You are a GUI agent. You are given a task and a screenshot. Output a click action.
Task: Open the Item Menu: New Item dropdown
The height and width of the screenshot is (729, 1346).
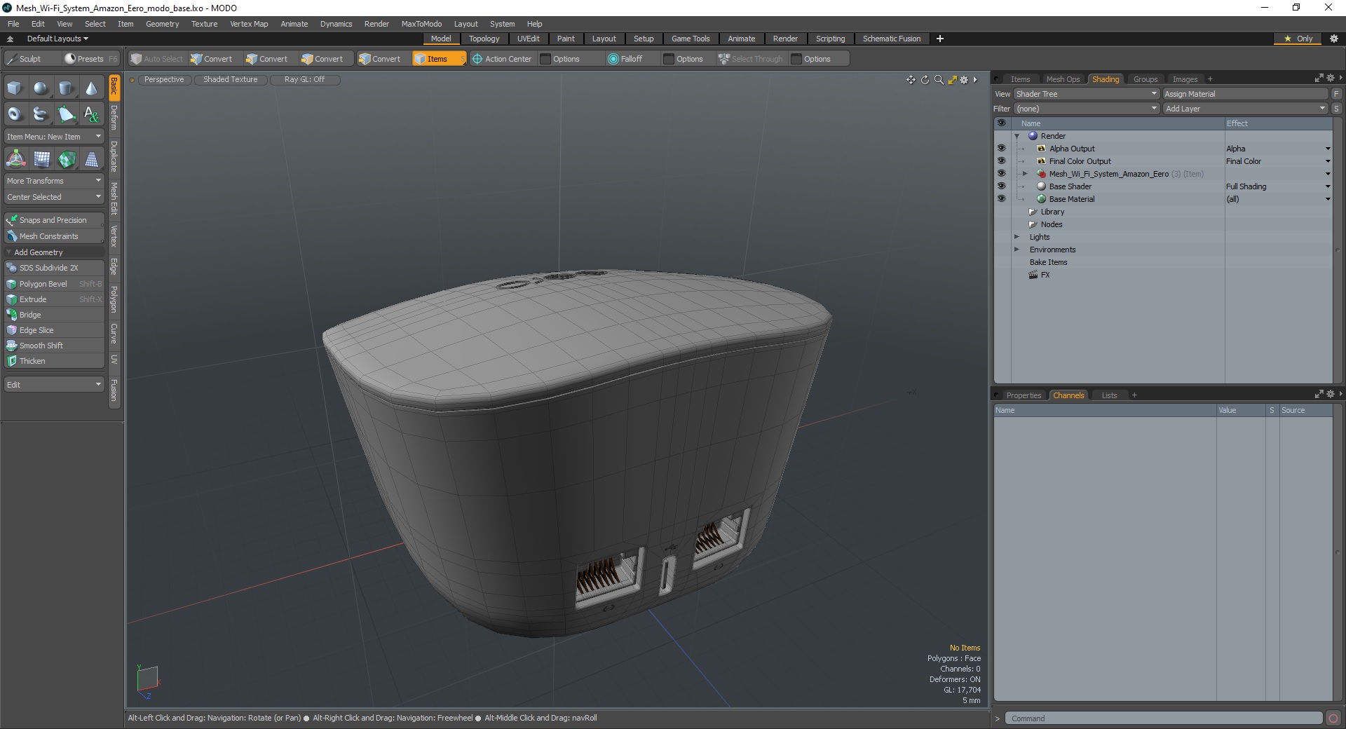pyautogui.click(x=55, y=137)
